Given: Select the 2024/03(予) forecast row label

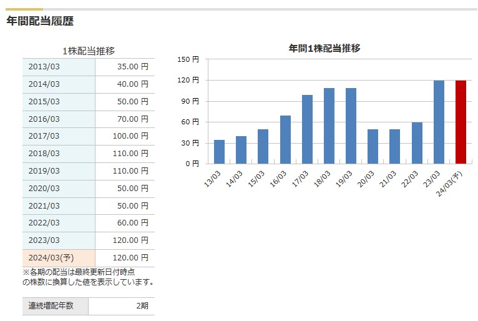Looking at the screenshot, I should pos(51,258).
